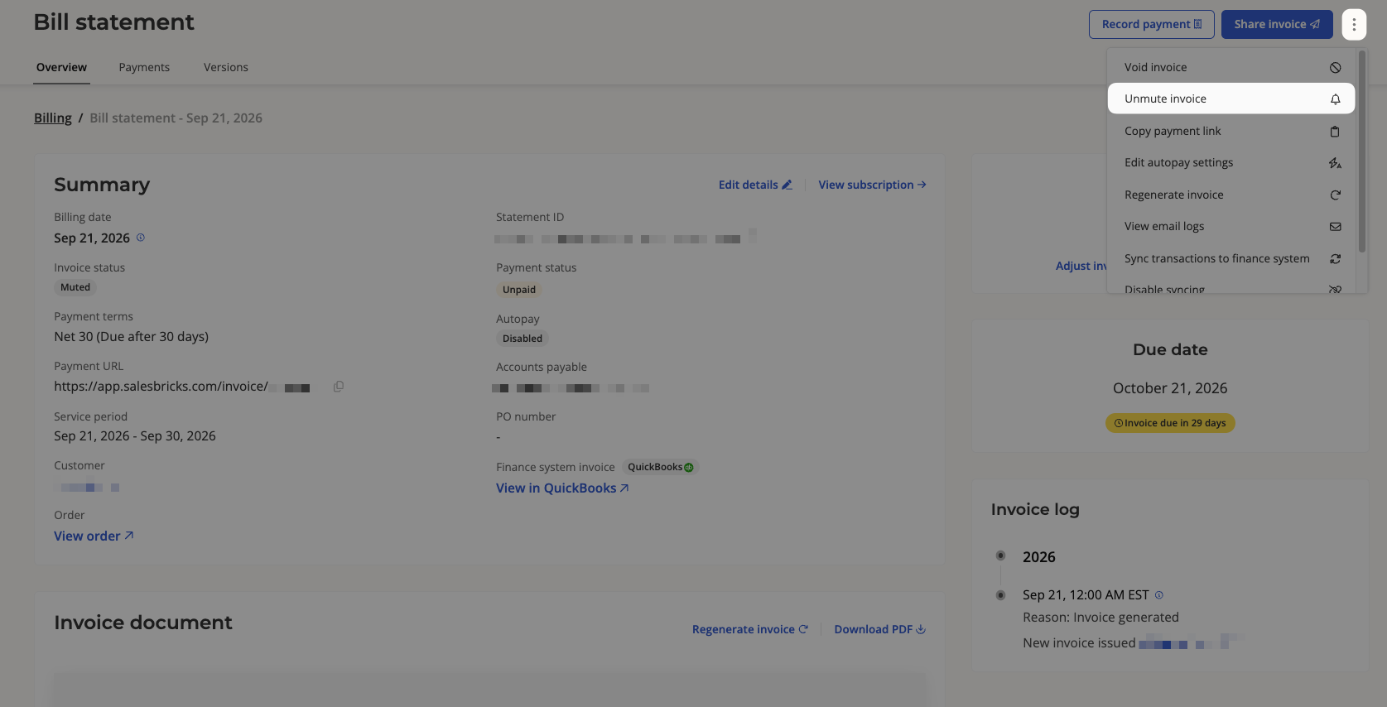Click the invoice log timestamp info icon
The height and width of the screenshot is (707, 1387).
(1159, 595)
